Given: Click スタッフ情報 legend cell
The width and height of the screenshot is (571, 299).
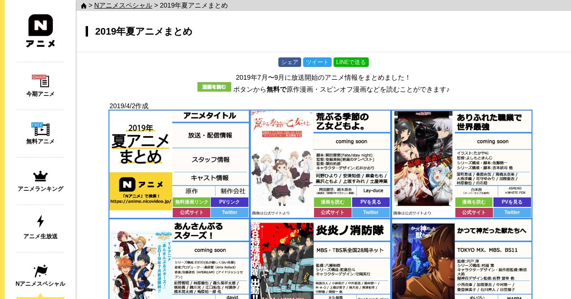Looking at the screenshot, I should pyautogui.click(x=210, y=159).
